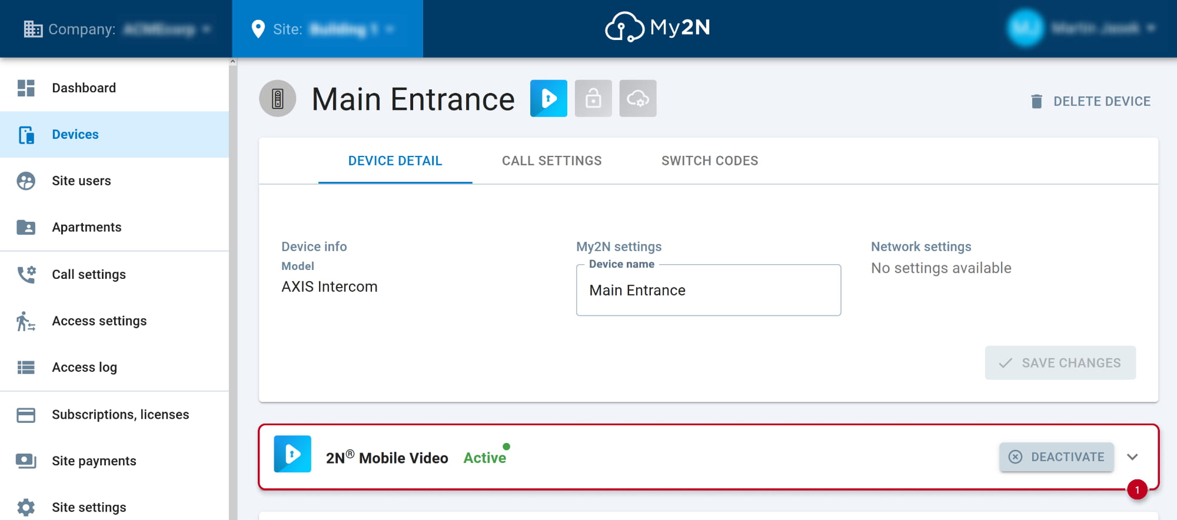Open Access settings walking-person icon
The image size is (1177, 520).
point(26,321)
